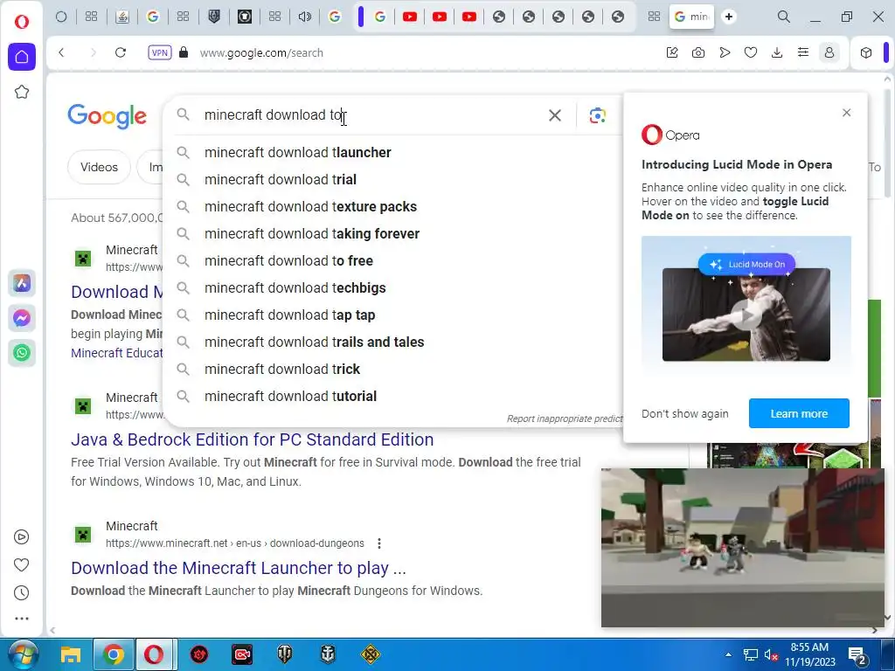Screen dimensions: 895x671
Task: Open the profile account icon
Action: click(829, 52)
